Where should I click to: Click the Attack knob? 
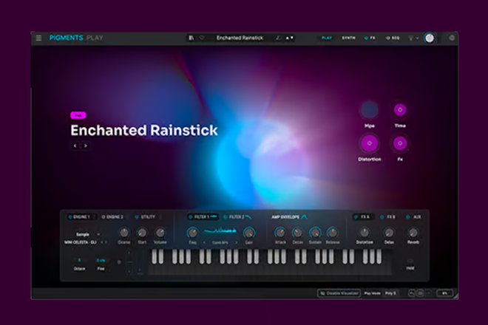[279, 233]
